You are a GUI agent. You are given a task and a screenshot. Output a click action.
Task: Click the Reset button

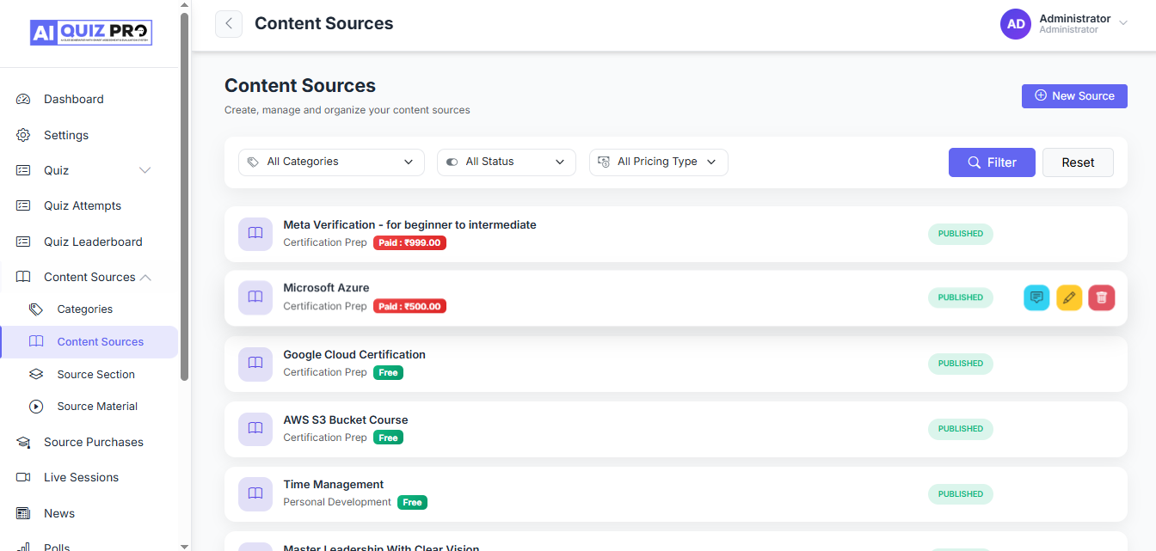[1078, 162]
